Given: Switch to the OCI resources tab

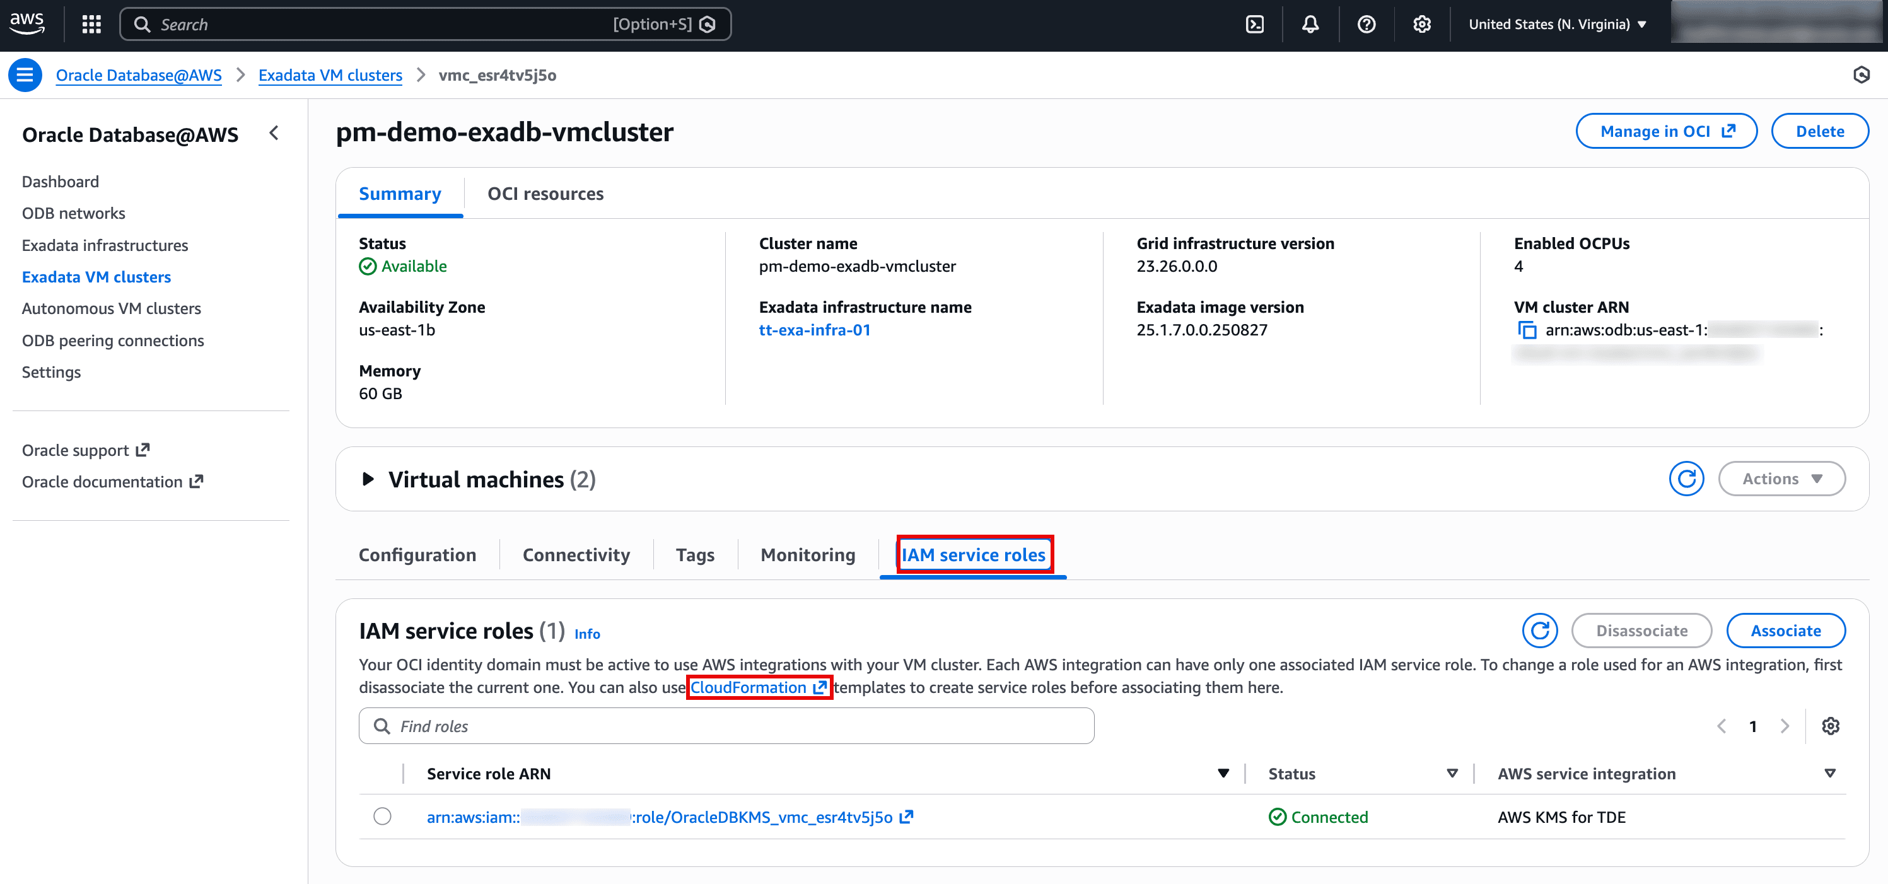Looking at the screenshot, I should coord(545,194).
